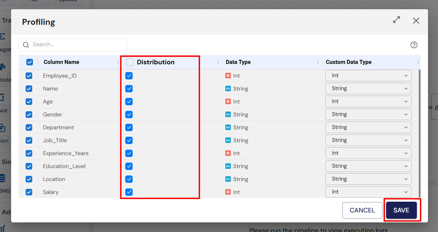Uncheck the Age row selection checkbox
This screenshot has height=232, width=438.
coord(29,101)
